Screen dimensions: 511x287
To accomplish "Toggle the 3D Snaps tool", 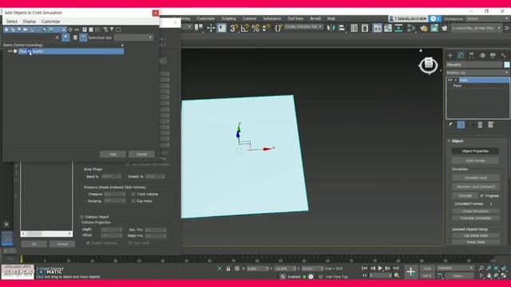I will tap(234, 29).
